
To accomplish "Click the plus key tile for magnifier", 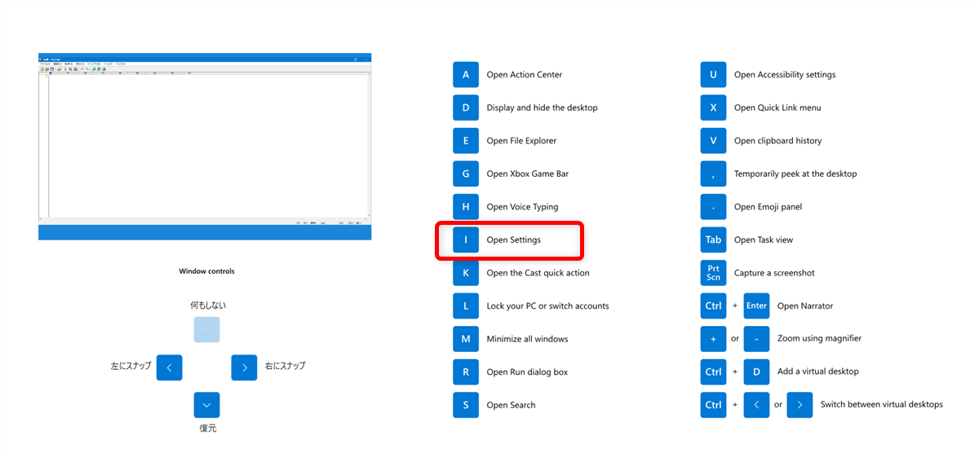I will [713, 339].
